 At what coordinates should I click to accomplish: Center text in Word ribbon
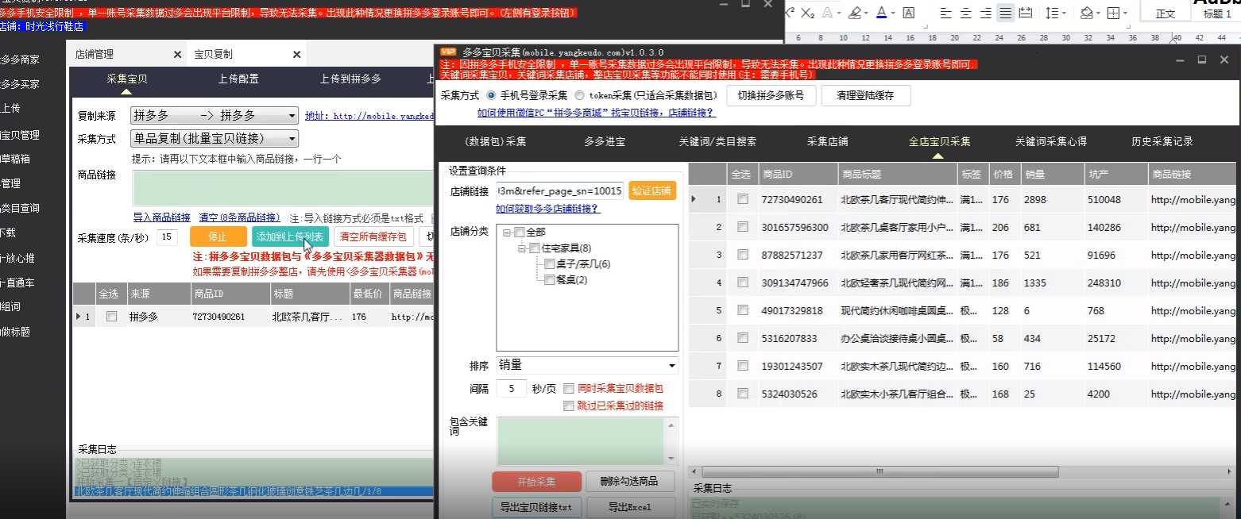[965, 13]
